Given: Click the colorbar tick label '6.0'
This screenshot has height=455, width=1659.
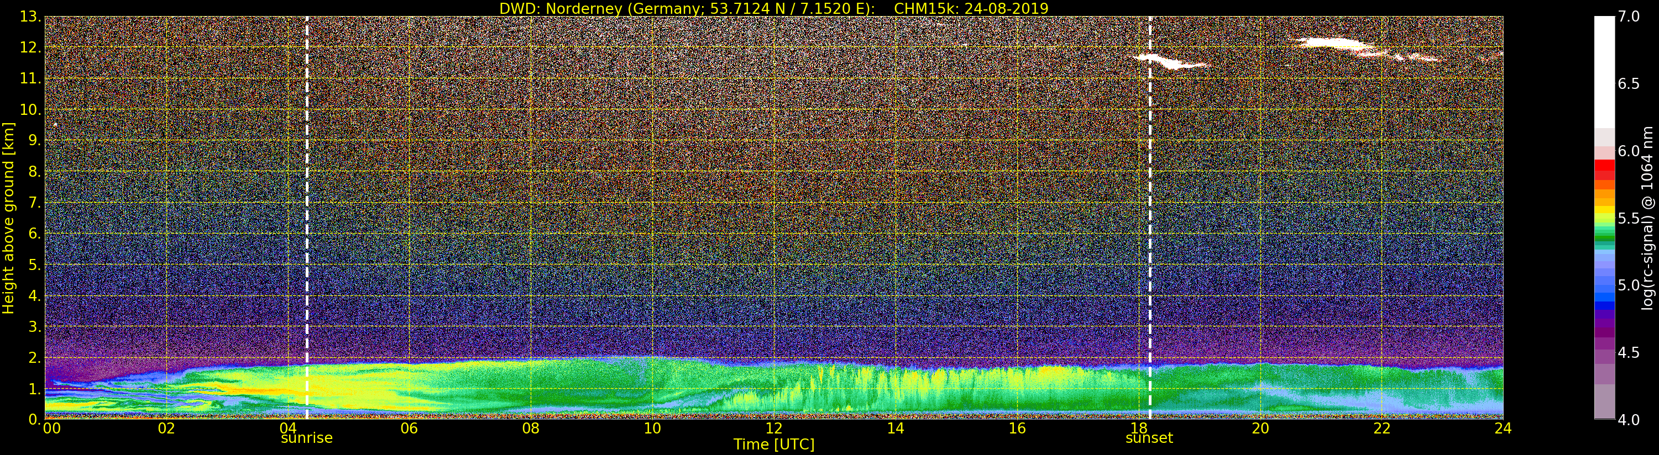Looking at the screenshot, I should coord(1629,151).
